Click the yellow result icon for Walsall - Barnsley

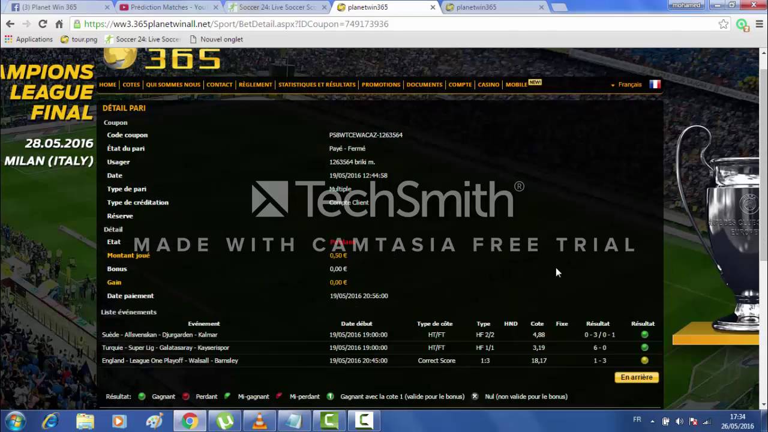tap(644, 361)
